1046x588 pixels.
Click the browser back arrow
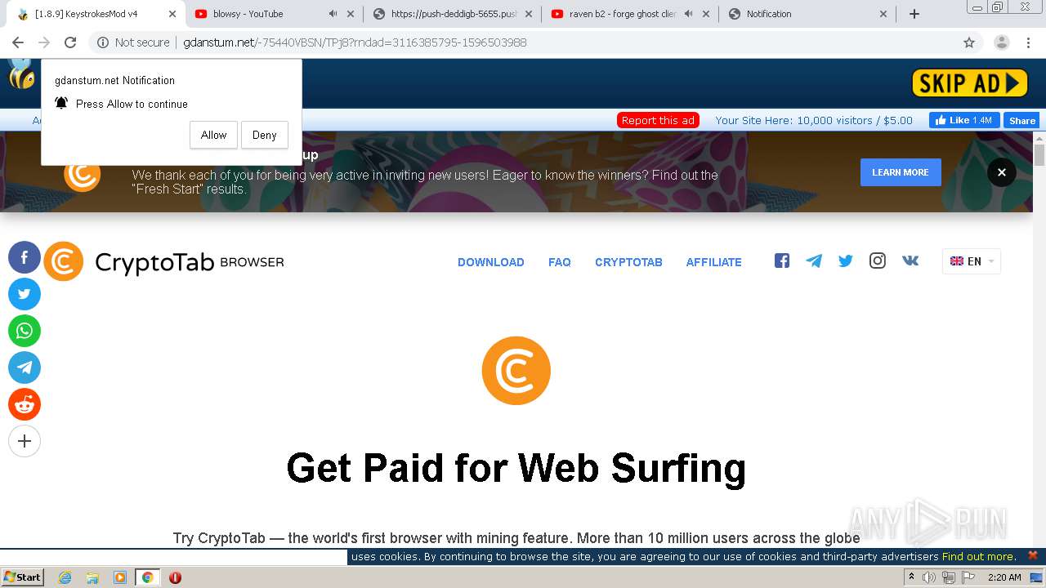pyautogui.click(x=18, y=42)
